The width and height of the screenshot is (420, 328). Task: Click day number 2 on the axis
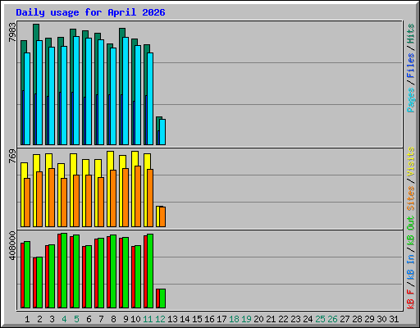(x=39, y=319)
